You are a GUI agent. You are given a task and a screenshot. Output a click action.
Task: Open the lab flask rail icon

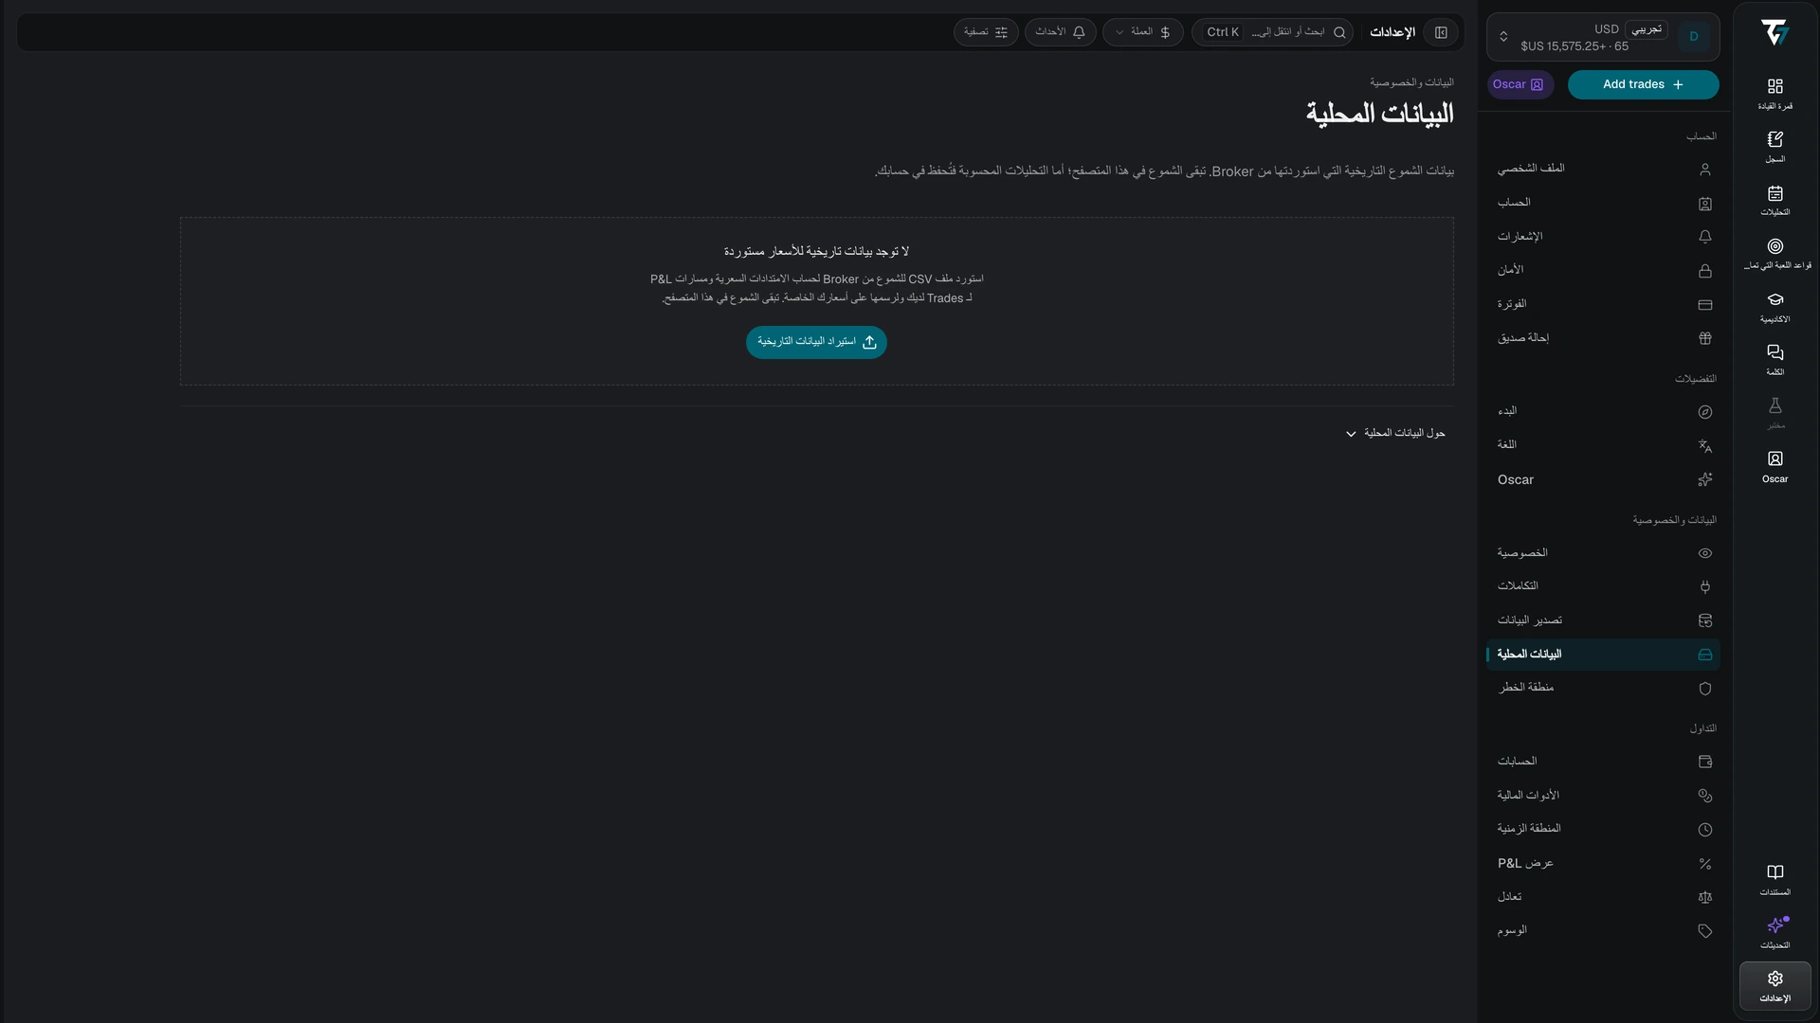coord(1774,413)
